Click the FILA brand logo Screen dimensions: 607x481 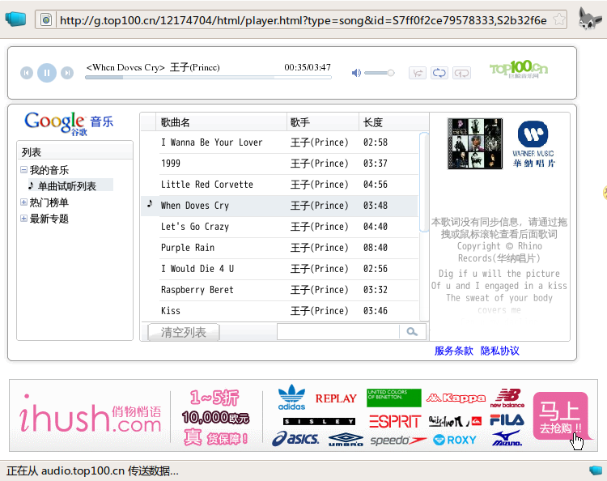coord(507,420)
